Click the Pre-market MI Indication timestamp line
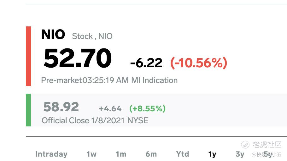 pos(109,80)
